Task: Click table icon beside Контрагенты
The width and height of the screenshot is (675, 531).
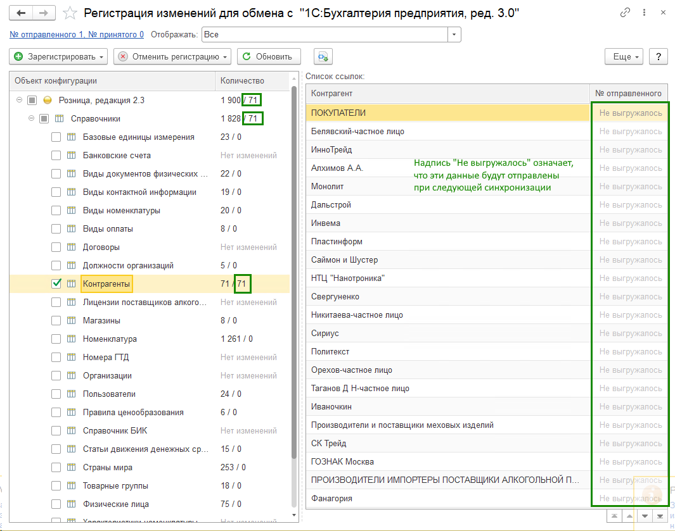Action: 72,284
